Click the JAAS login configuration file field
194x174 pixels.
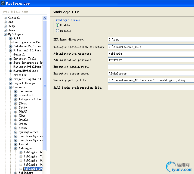point(151,88)
